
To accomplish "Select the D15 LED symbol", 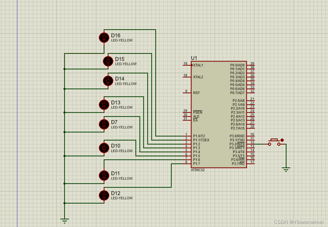I will 108,61.
